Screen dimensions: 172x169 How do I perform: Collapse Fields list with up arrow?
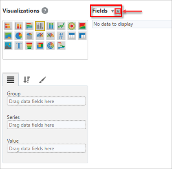click(x=118, y=11)
